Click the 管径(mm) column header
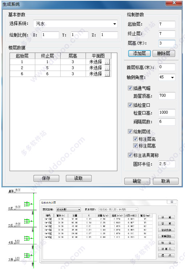Image resolution: width=185 pixels, height=269 pixels. point(145,216)
